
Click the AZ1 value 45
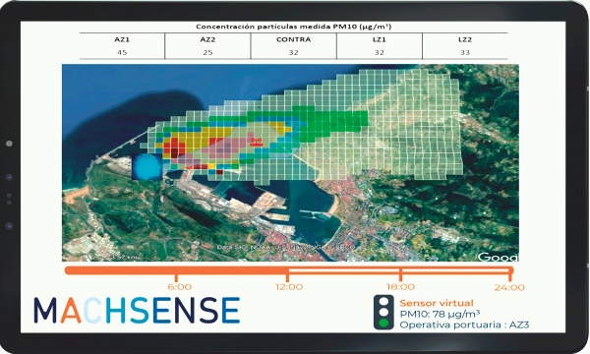(x=122, y=53)
